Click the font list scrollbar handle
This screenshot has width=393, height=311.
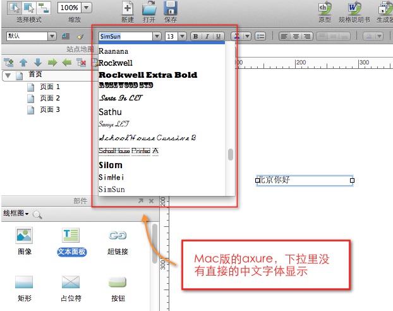click(231, 154)
